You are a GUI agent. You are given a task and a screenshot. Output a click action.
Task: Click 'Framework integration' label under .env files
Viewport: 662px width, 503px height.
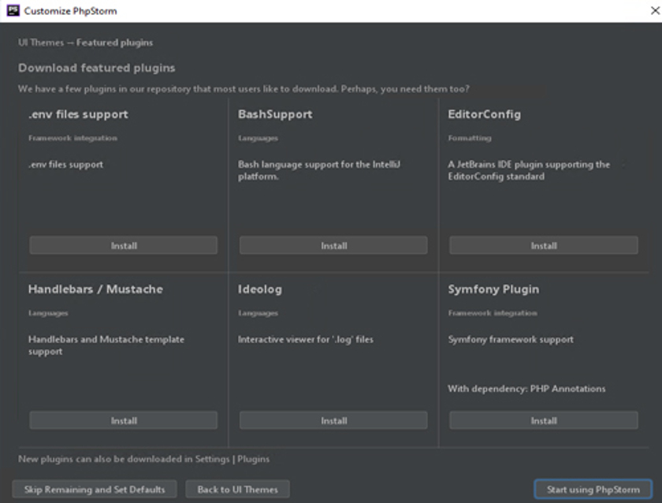coord(73,138)
